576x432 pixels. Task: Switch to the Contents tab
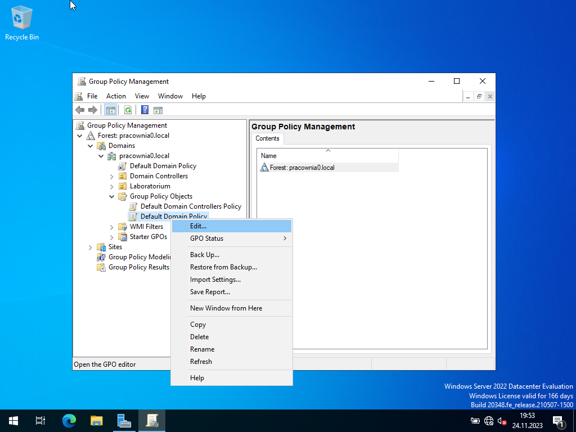(267, 138)
